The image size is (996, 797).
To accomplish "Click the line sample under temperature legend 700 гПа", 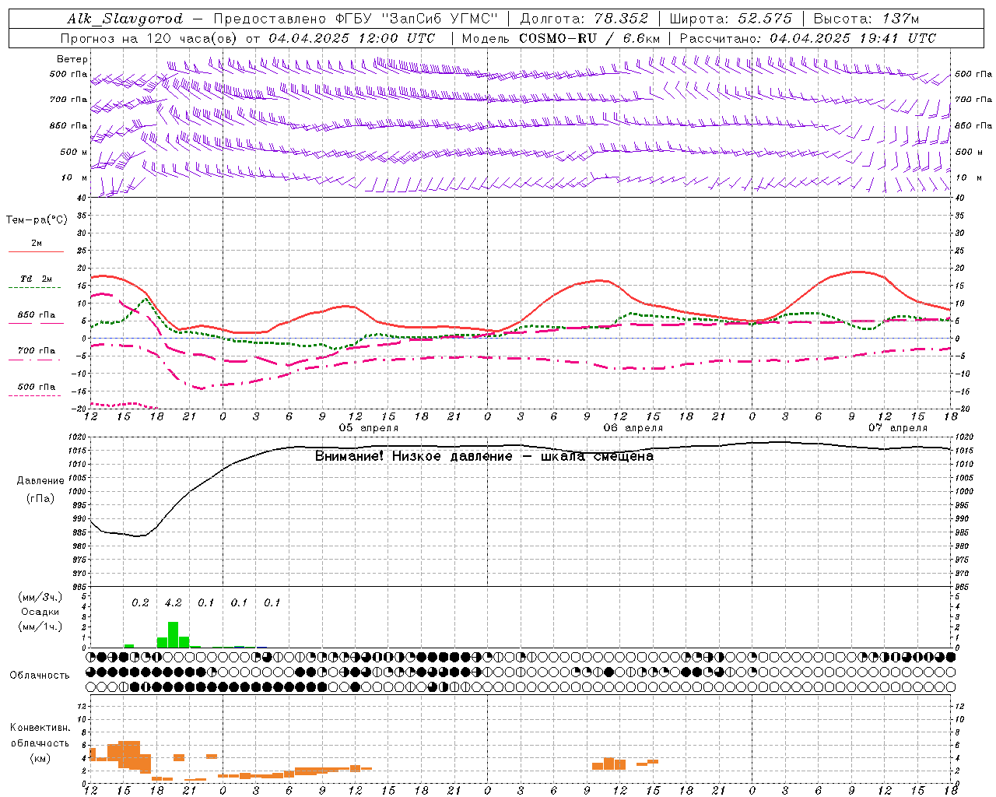I will point(35,360).
